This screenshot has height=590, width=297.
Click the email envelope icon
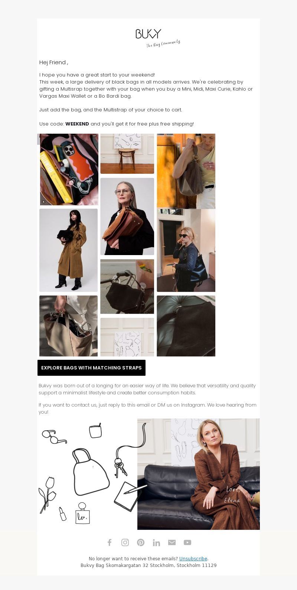point(172,542)
